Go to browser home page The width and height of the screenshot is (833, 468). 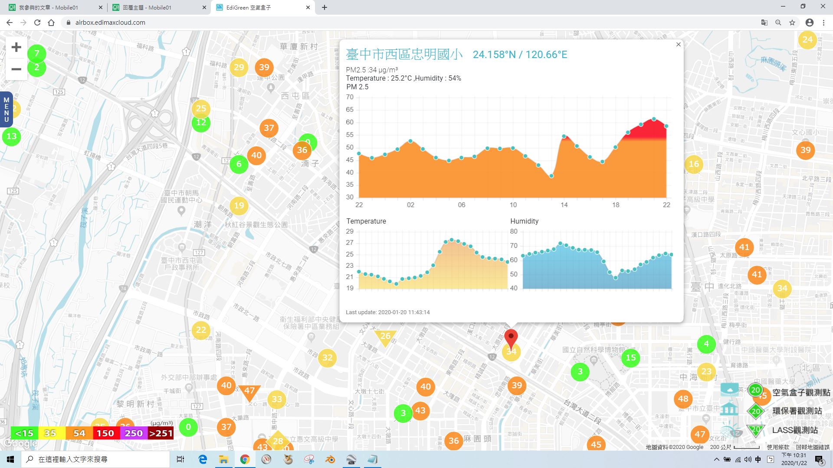point(51,23)
